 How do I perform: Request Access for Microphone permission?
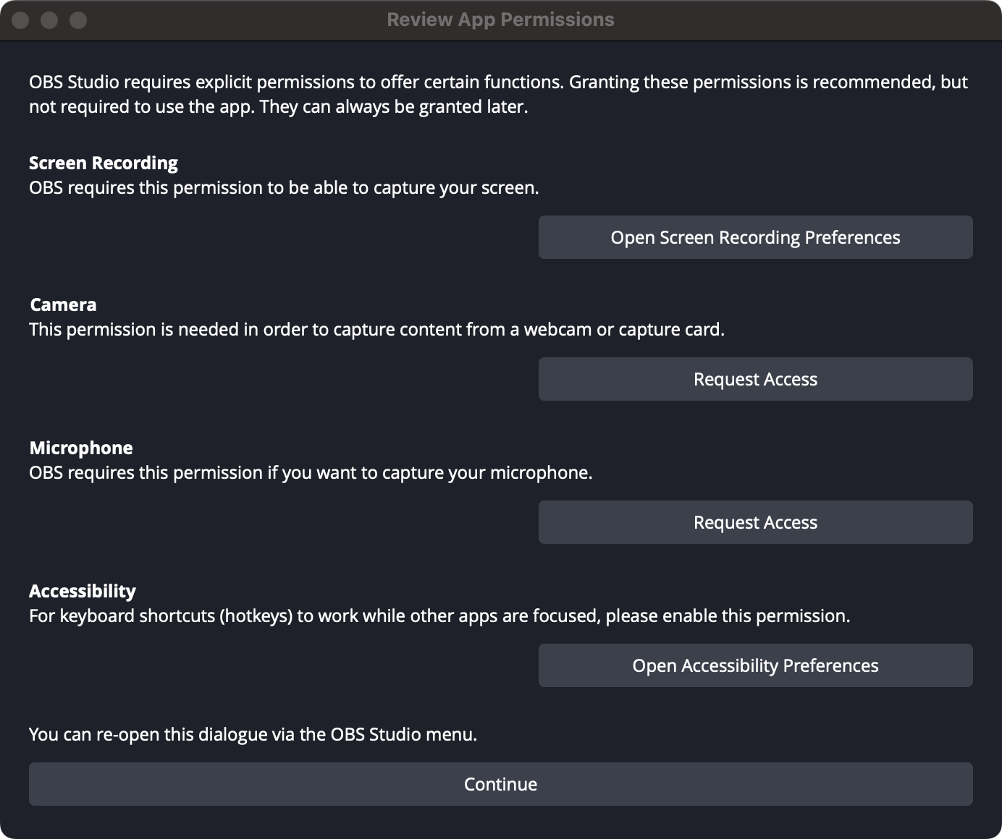click(755, 522)
